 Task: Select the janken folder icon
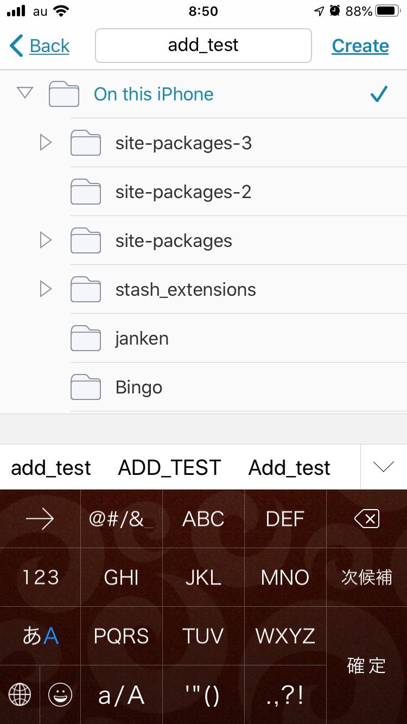pos(86,338)
